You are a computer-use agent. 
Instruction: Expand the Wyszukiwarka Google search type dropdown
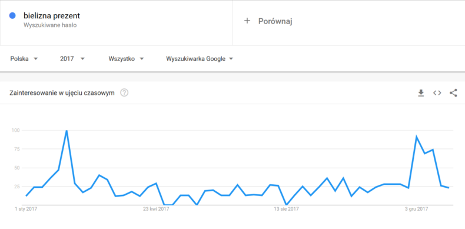(x=200, y=59)
